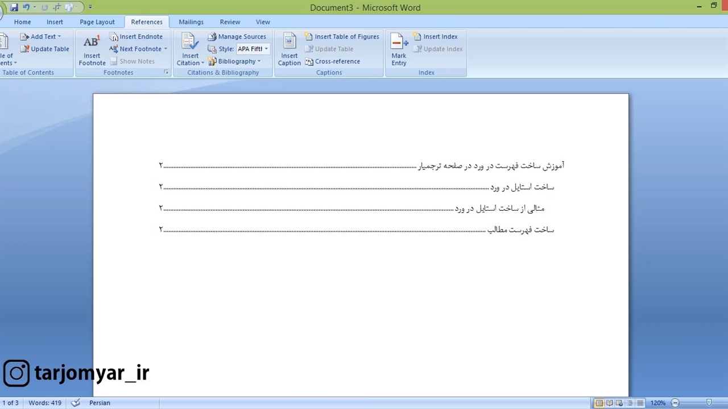
Task: Switch to the Page Layout tab
Action: [97, 22]
